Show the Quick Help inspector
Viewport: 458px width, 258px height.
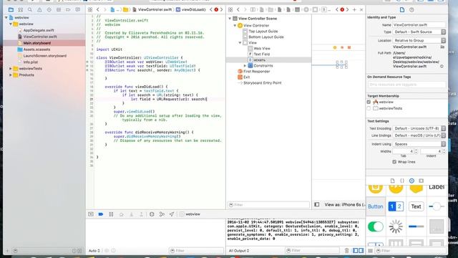411,9
